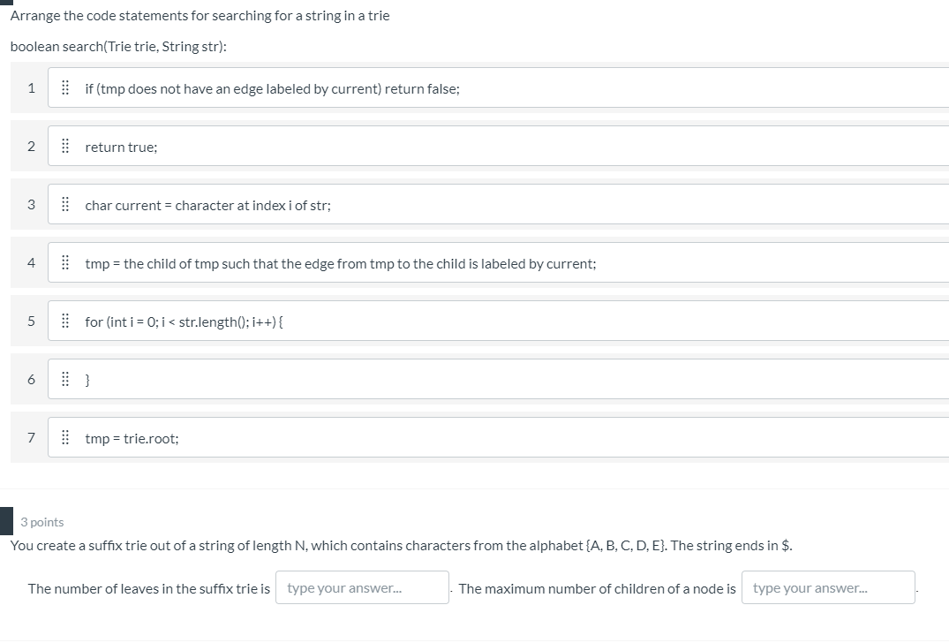This screenshot has height=643, width=949.
Task: Click the blue marker at the top-left corner
Action: pos(4,4)
